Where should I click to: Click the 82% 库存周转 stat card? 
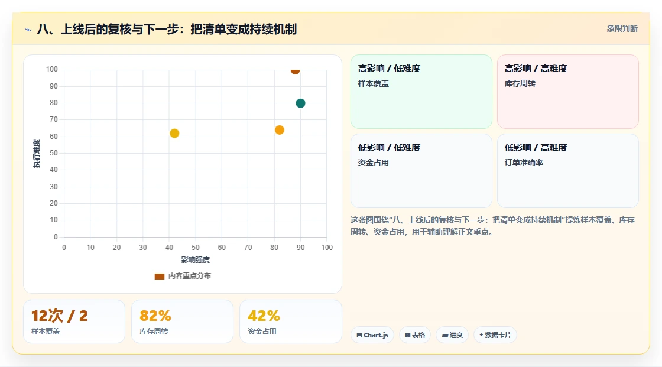[x=183, y=321]
